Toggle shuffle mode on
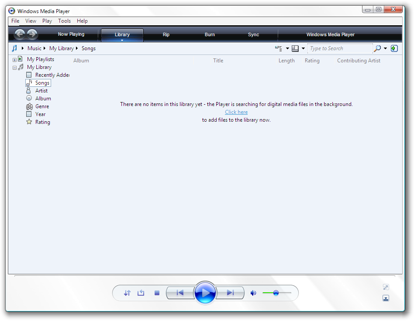Screen dimensions: 414x321 pos(127,293)
